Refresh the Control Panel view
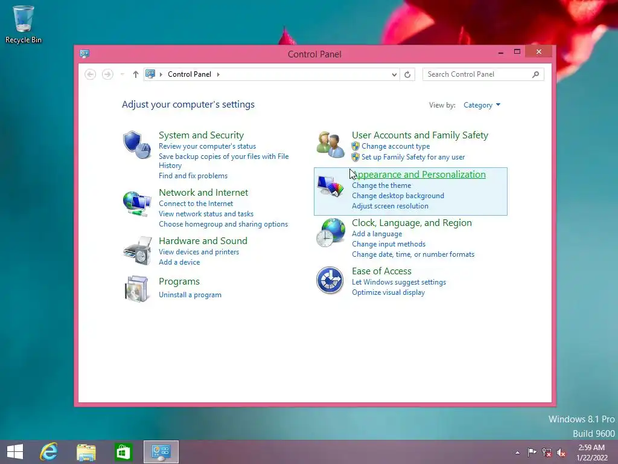Screen dimensions: 618x464 coord(407,74)
